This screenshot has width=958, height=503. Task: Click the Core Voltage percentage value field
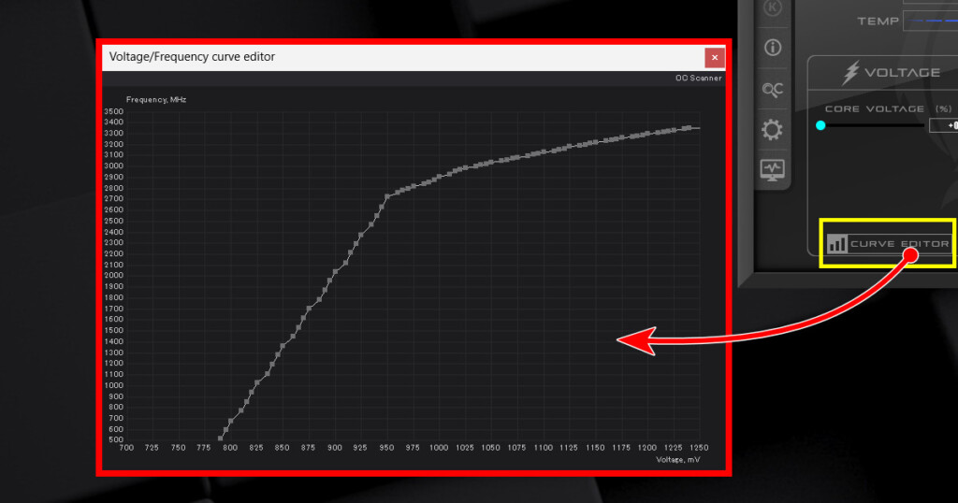click(x=943, y=125)
